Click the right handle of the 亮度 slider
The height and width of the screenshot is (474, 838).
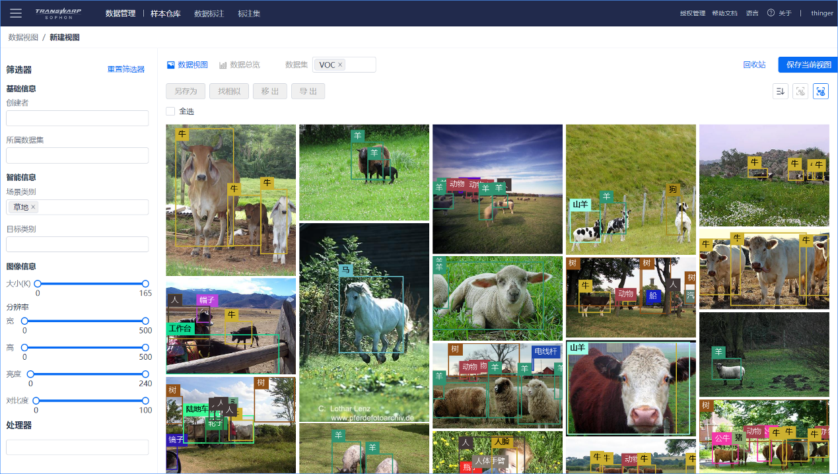[145, 374]
